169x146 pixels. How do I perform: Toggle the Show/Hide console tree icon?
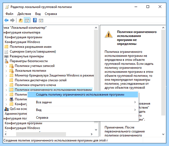click(x=27, y=20)
